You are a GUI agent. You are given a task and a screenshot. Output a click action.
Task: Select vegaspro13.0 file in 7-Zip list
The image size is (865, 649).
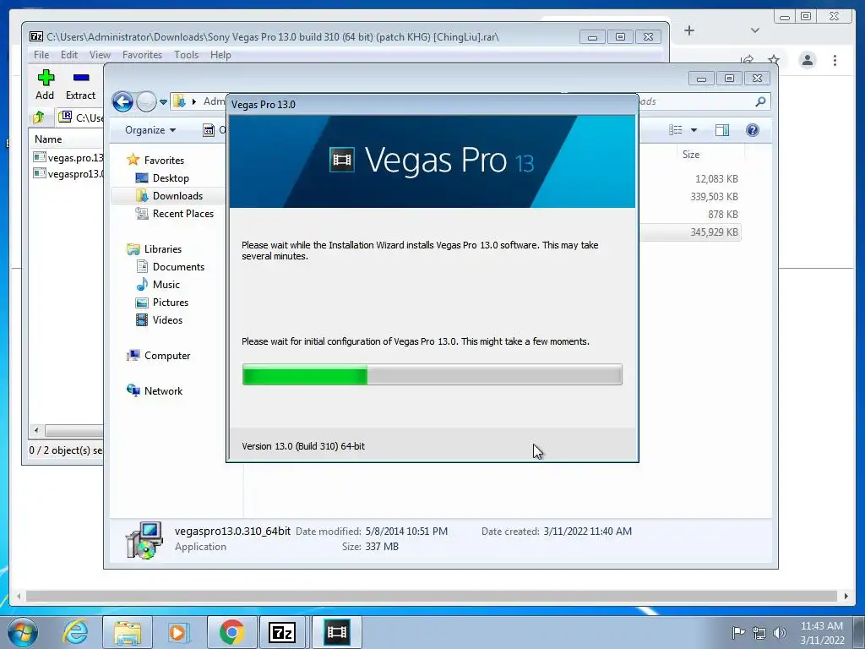point(68,173)
